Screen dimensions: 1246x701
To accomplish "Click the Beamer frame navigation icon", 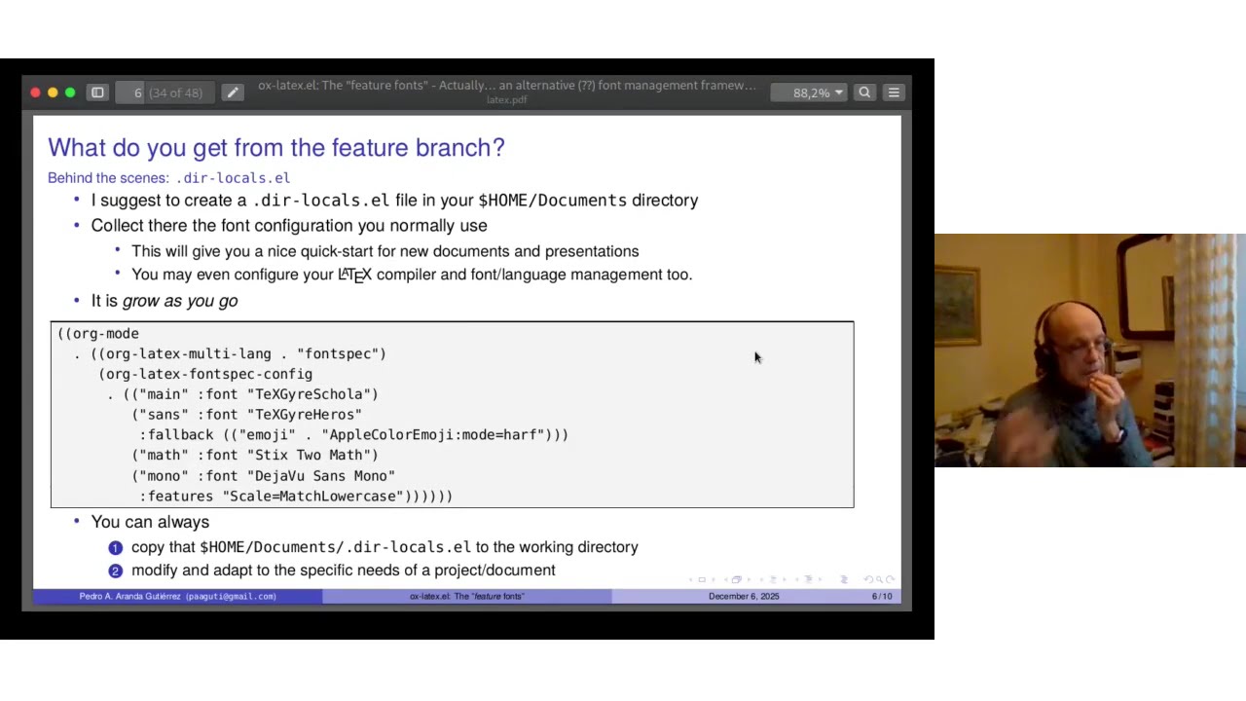I will coord(737,579).
